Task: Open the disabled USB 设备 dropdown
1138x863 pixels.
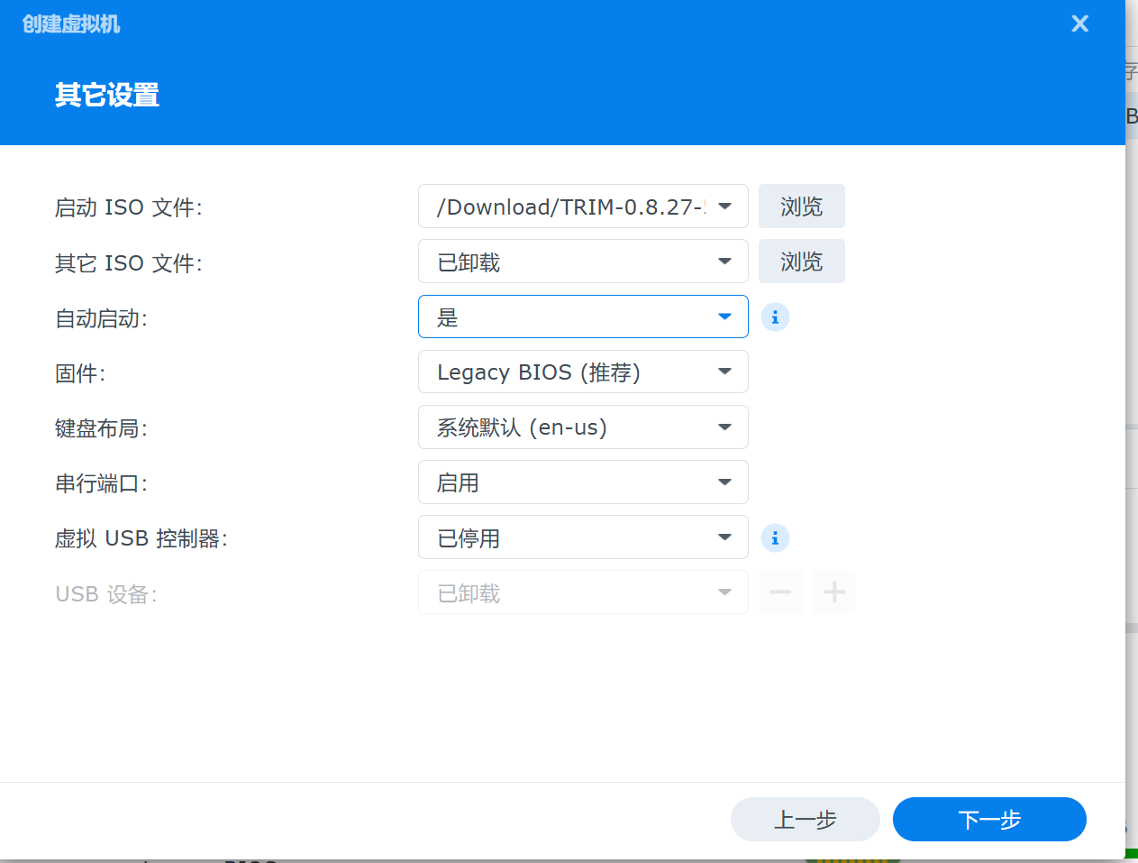Action: pyautogui.click(x=583, y=592)
